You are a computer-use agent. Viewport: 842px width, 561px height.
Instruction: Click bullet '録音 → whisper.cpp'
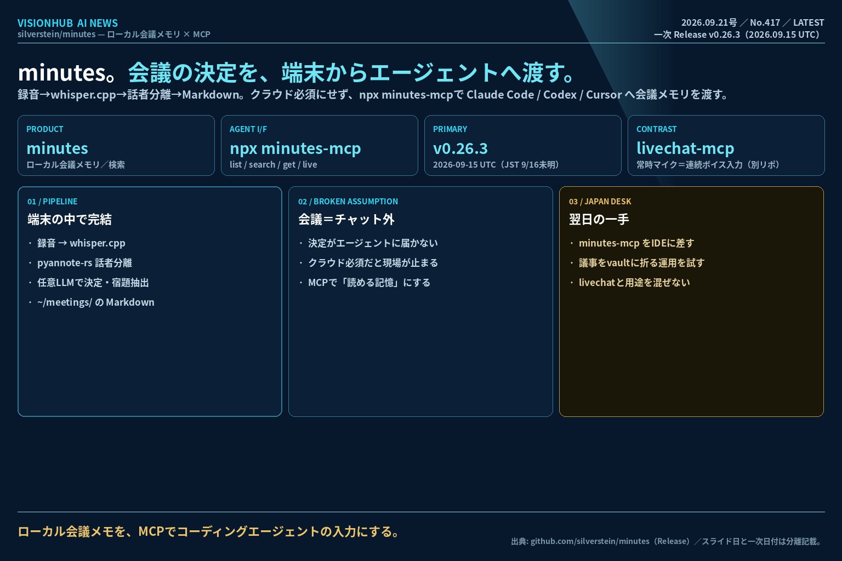coord(81,243)
